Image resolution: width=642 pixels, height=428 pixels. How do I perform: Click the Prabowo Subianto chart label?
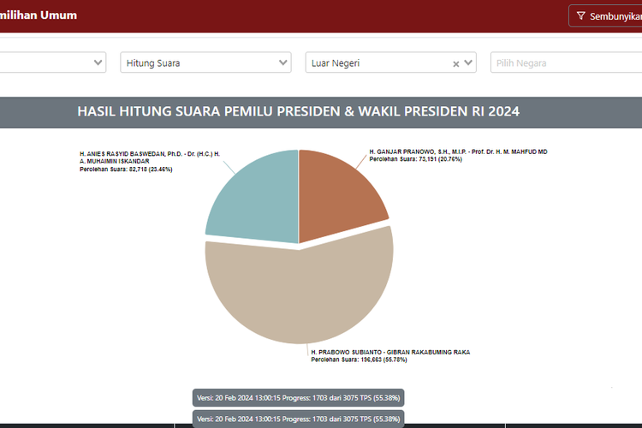[x=390, y=355]
